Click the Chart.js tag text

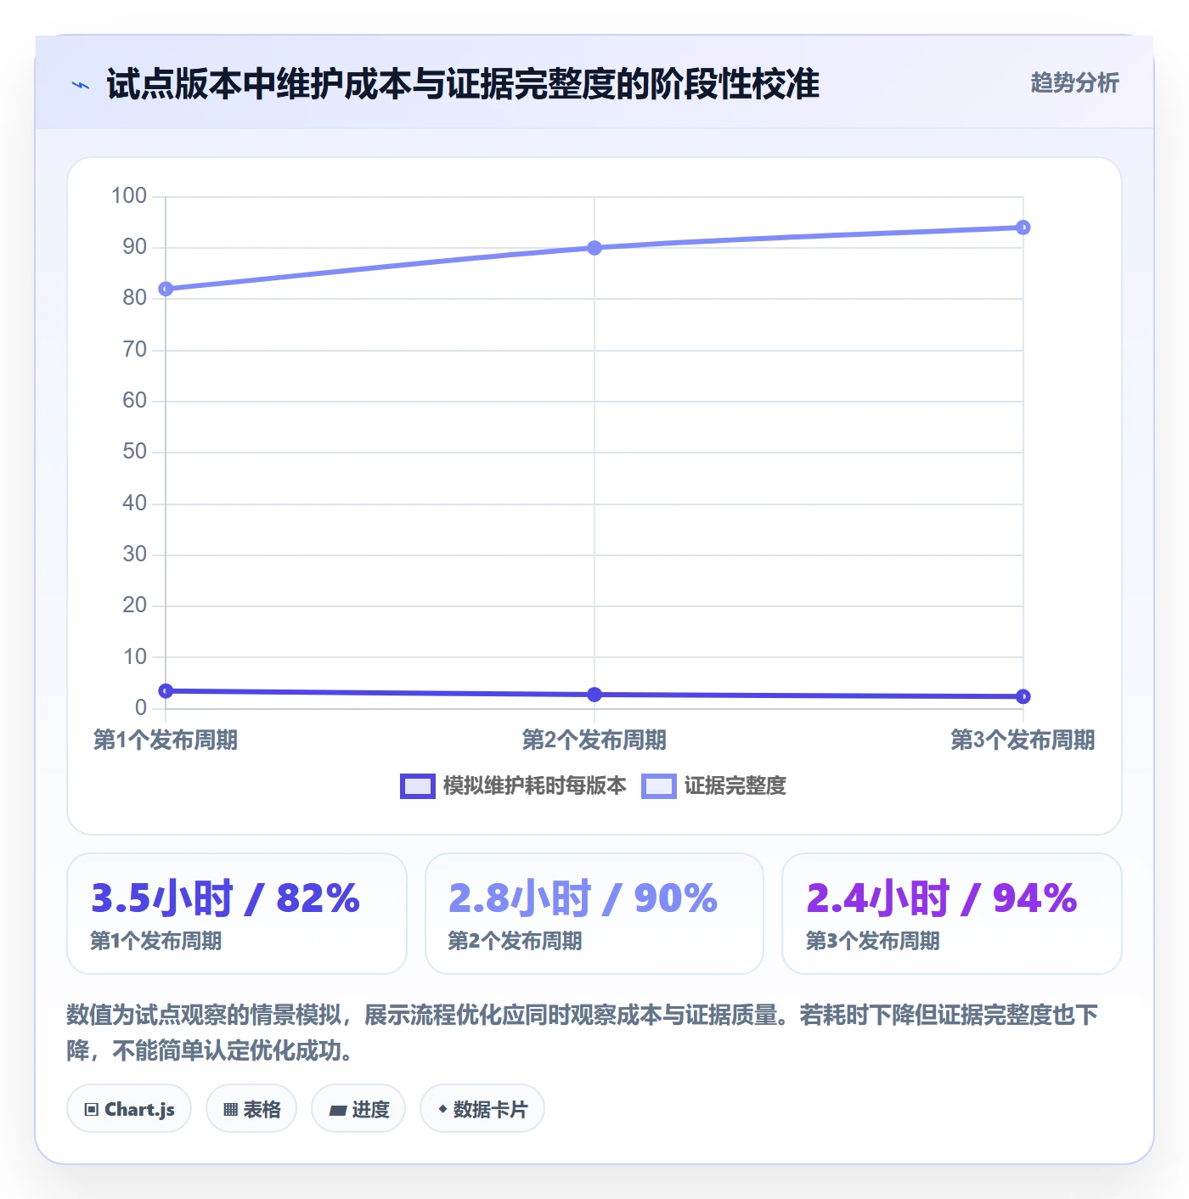point(139,1110)
